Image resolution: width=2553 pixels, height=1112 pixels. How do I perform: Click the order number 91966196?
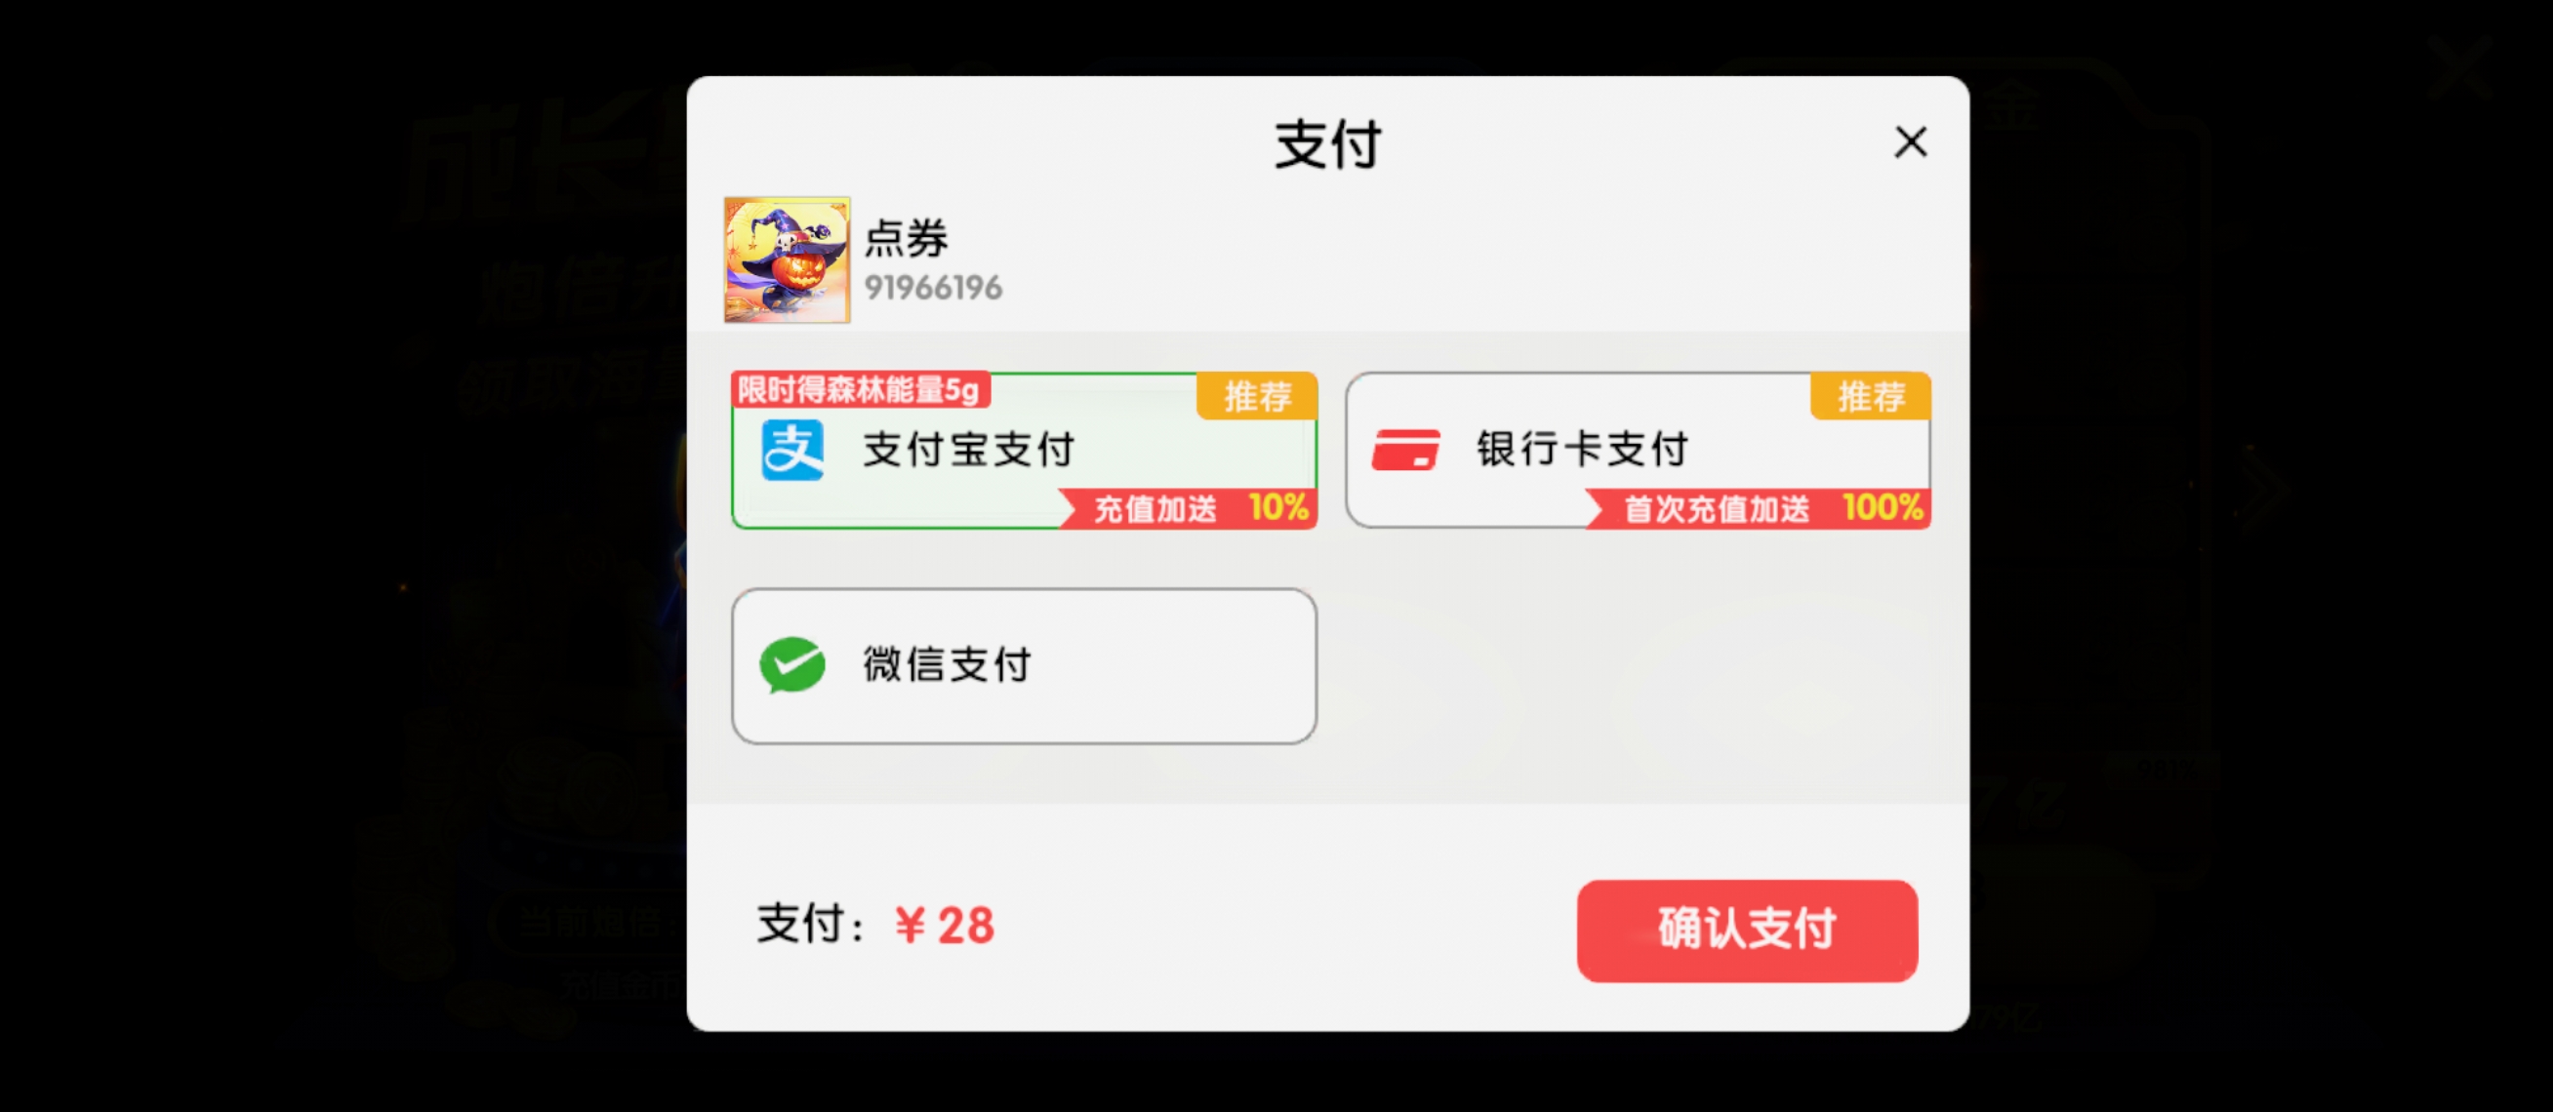click(933, 287)
